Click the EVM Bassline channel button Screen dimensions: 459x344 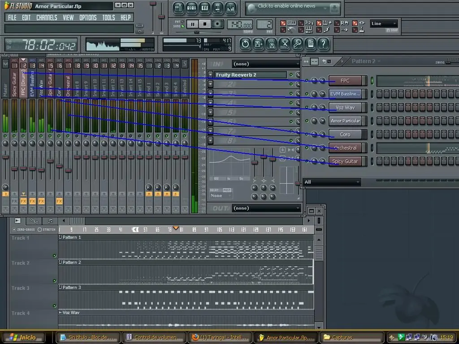tap(345, 94)
